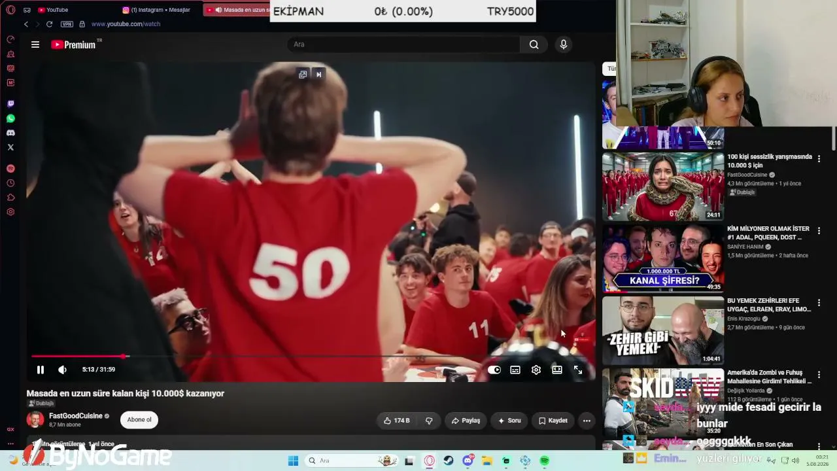Open options menu for 'KİM MİLYONER OLMAK İSTER'
The height and width of the screenshot is (471, 837).
[819, 231]
